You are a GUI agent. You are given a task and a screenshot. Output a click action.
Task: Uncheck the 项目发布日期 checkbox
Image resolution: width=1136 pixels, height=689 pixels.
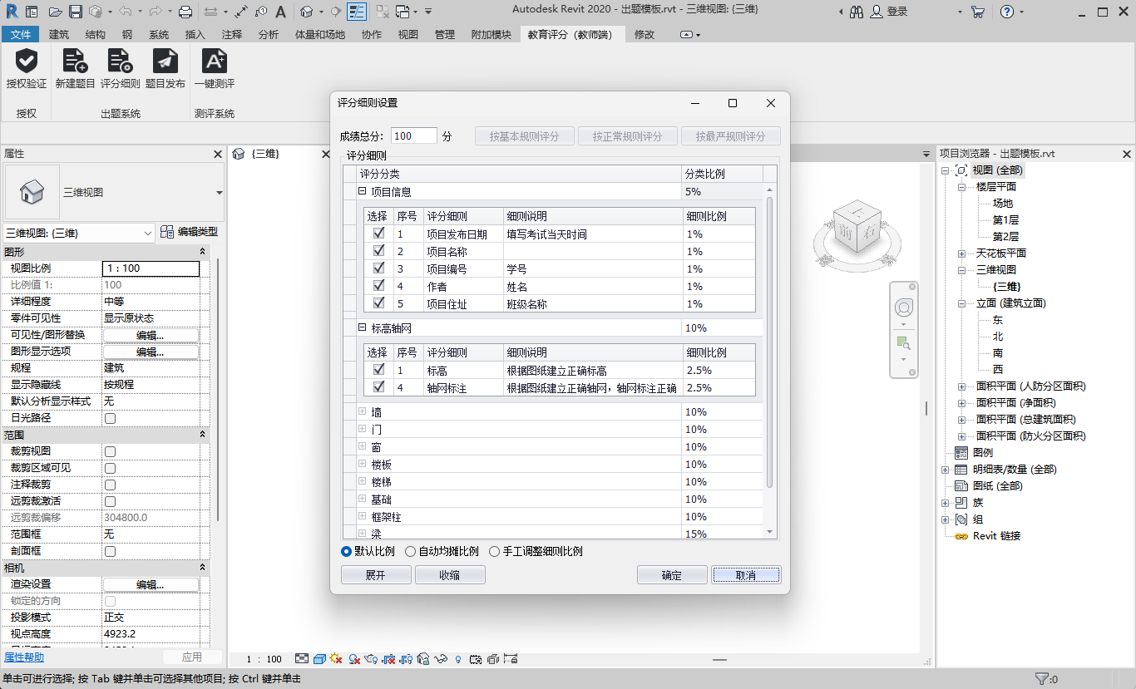pos(378,234)
